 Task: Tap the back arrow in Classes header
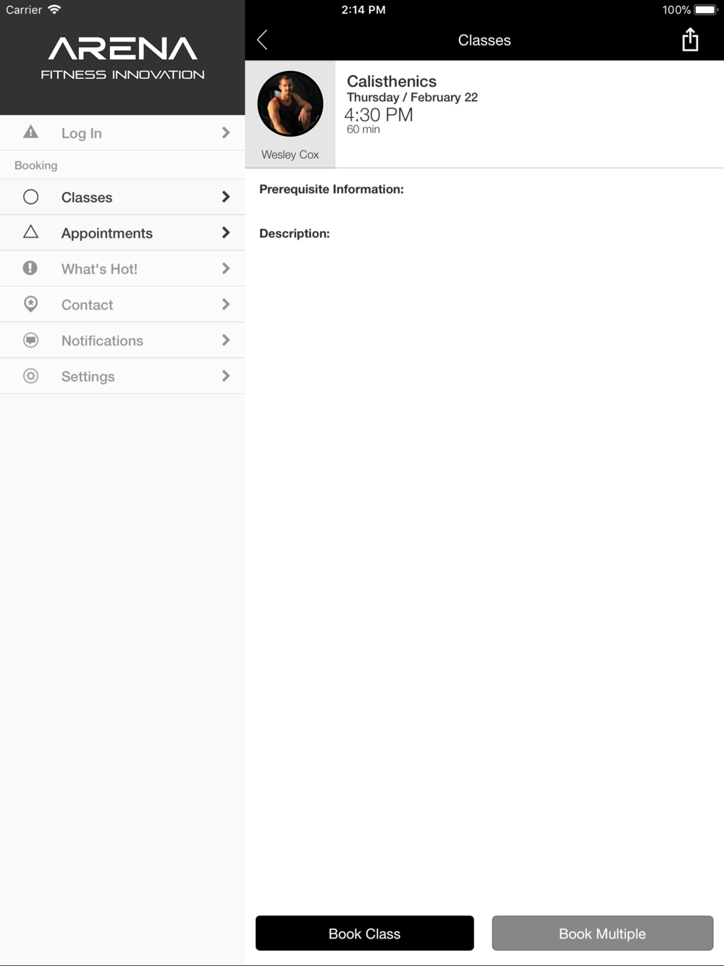click(x=262, y=40)
